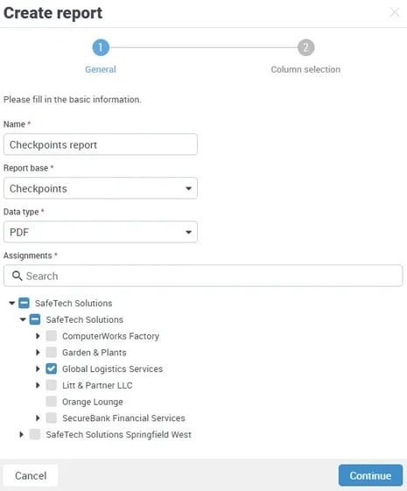Select step 1 General circle
The image size is (407, 491).
pos(101,47)
